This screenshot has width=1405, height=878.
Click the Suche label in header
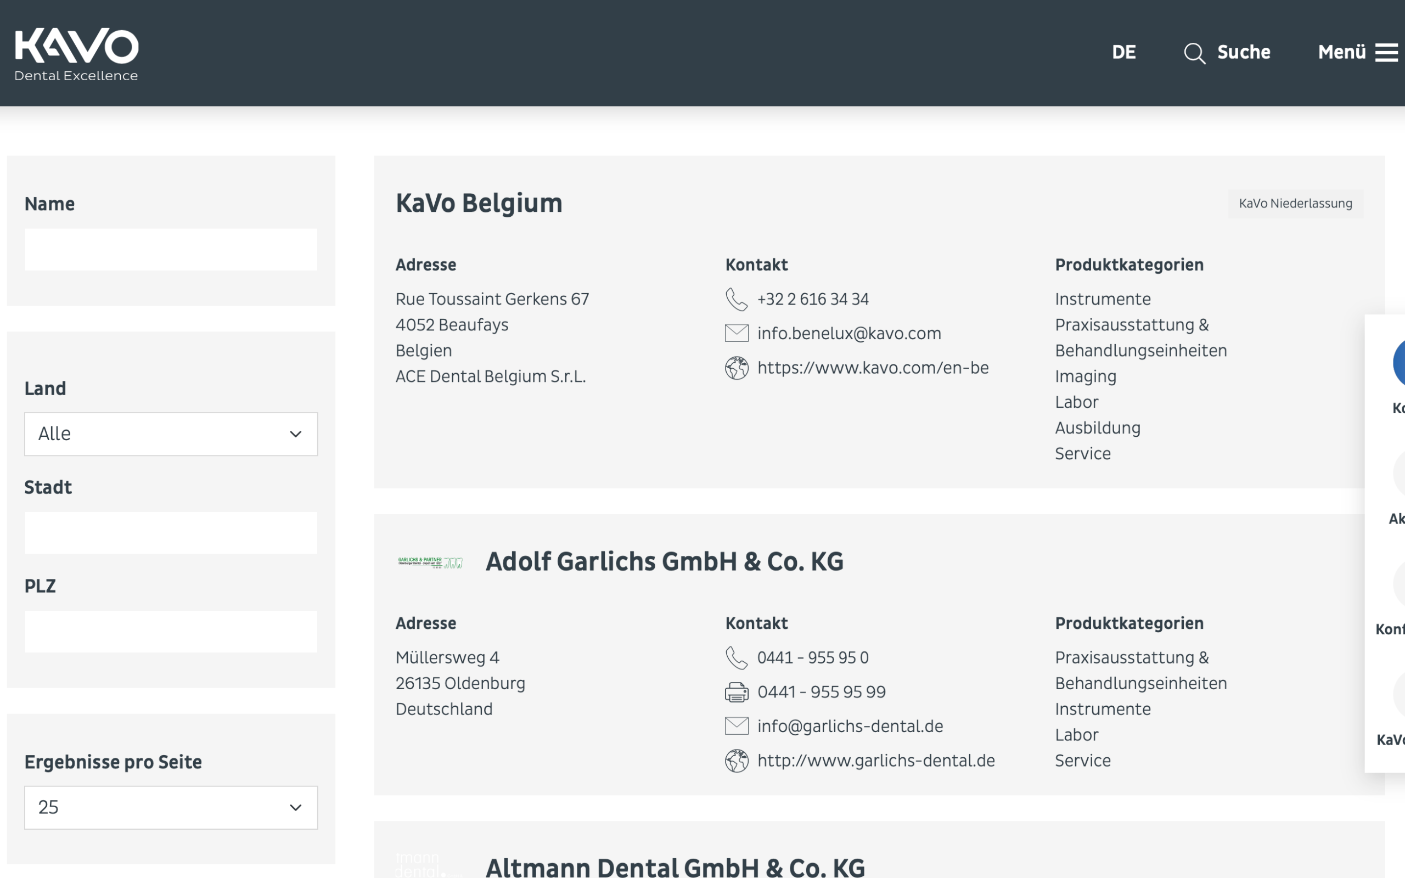point(1244,52)
